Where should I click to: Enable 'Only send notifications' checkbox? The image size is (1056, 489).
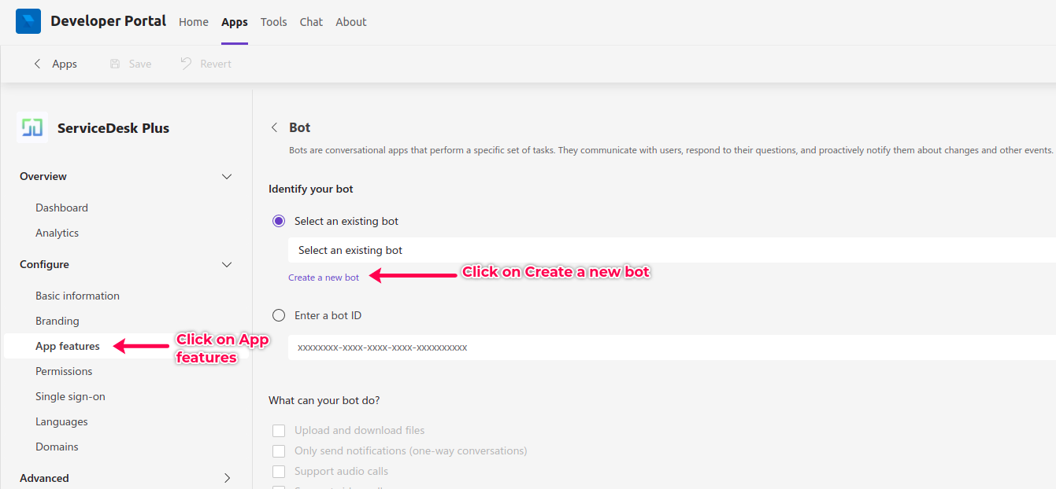point(279,451)
